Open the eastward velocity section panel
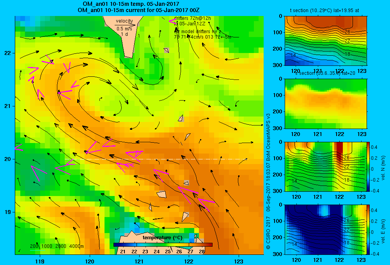The width and height of the screenshot is (390, 265). 326,230
